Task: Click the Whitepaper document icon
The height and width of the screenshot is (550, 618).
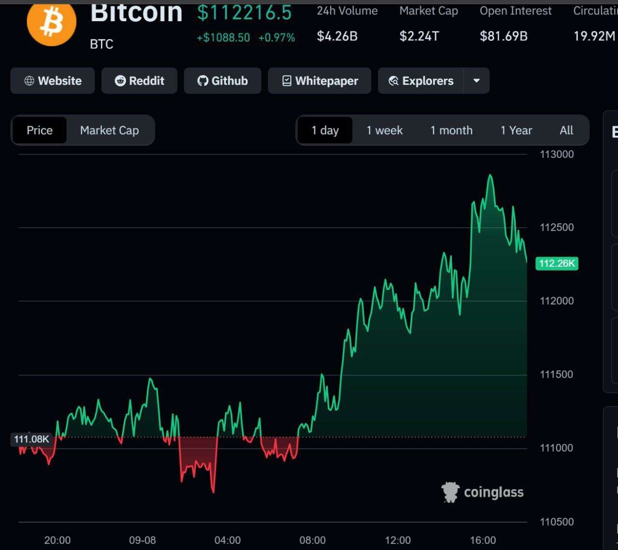Action: [x=287, y=81]
